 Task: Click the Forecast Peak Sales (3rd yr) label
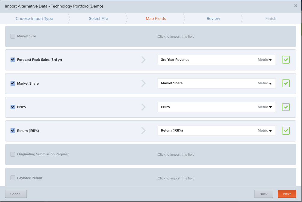(39, 60)
